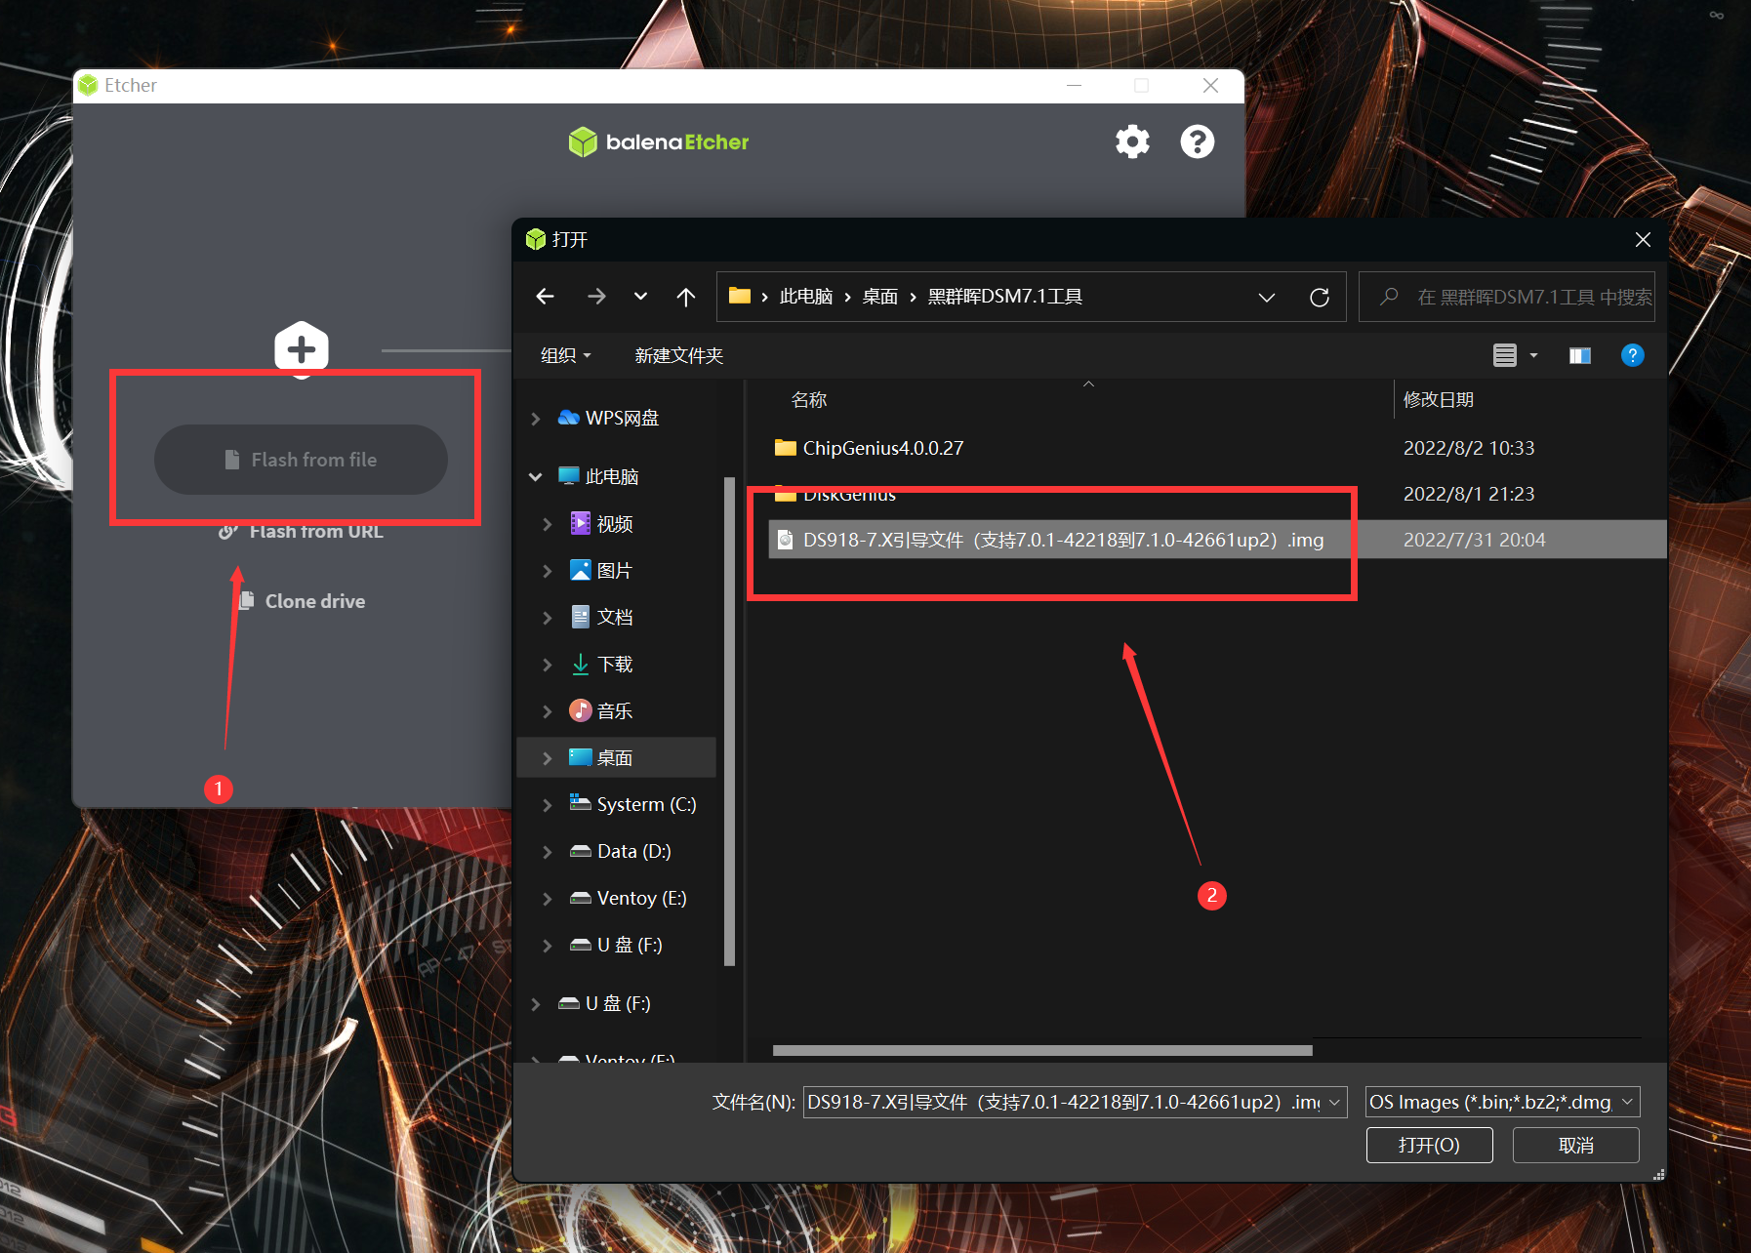Expand the WPS网盘 tree node

536,419
